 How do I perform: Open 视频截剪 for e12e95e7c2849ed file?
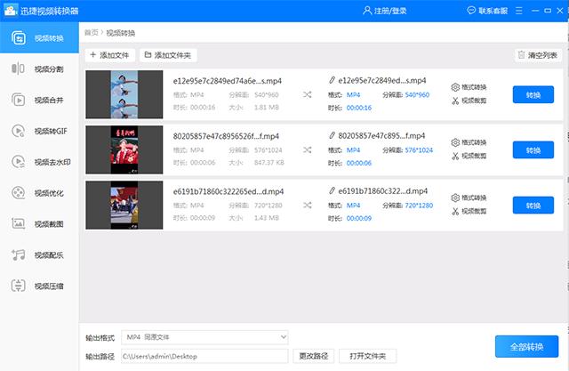coord(469,101)
